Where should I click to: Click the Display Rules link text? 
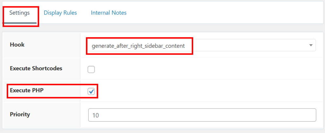[x=60, y=13]
